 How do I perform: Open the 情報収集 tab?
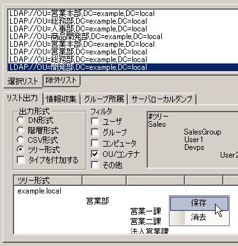pyautogui.click(x=61, y=99)
